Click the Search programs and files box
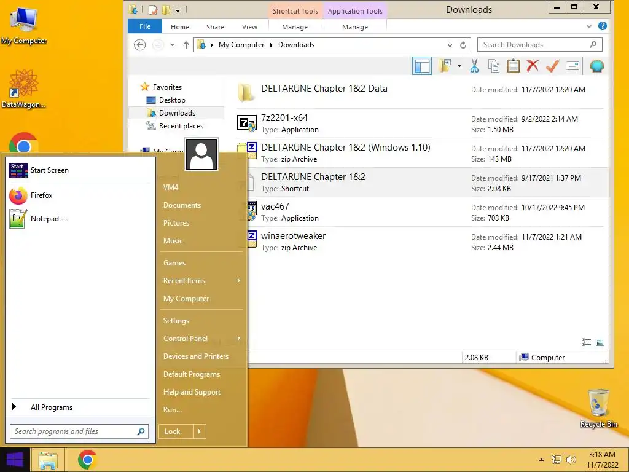 [x=79, y=431]
